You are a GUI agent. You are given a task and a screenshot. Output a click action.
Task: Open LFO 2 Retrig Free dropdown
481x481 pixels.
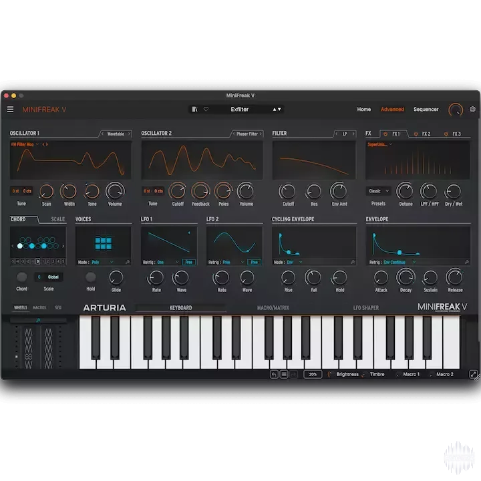(233, 263)
